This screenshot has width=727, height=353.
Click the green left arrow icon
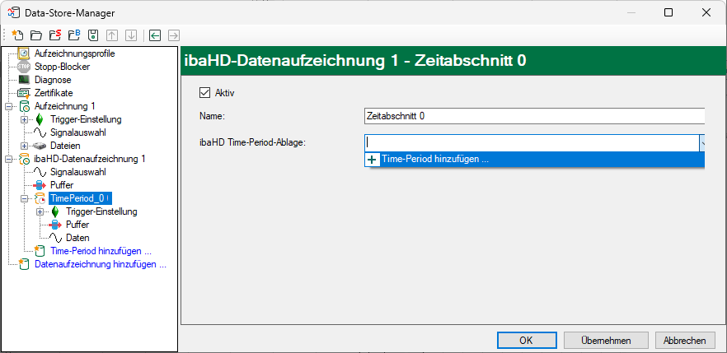pyautogui.click(x=154, y=35)
